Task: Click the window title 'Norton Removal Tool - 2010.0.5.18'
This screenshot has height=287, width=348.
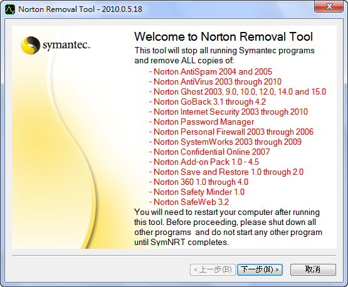Action: (x=80, y=9)
